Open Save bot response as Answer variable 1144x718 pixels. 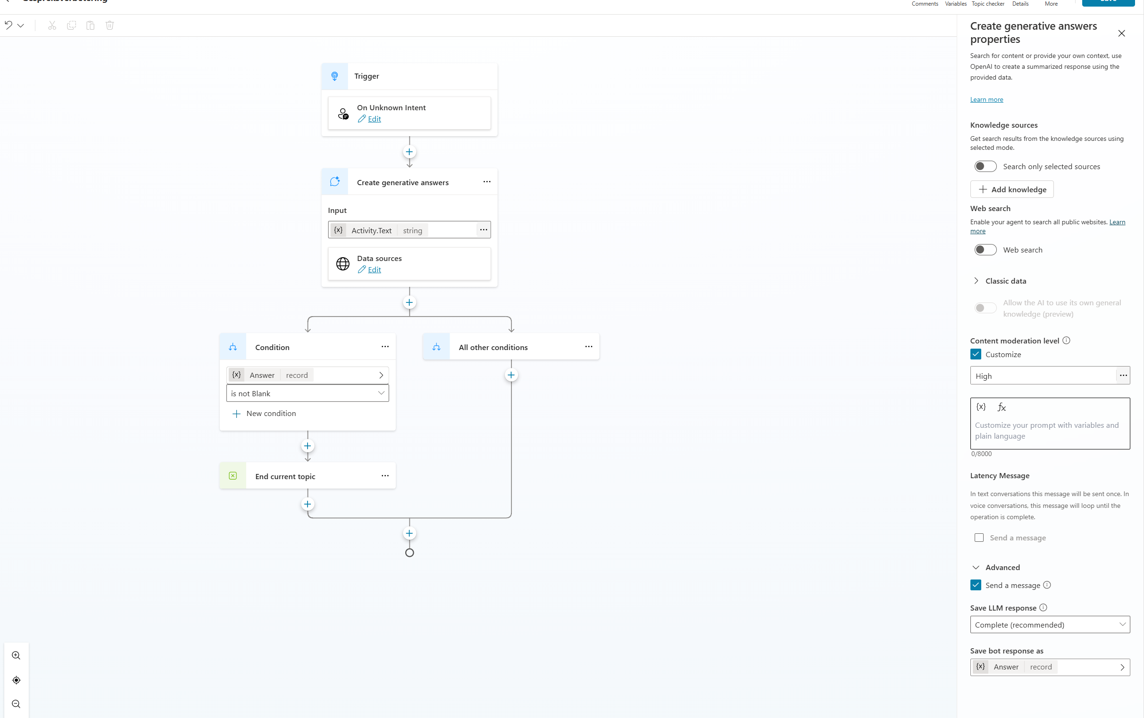coord(1050,667)
